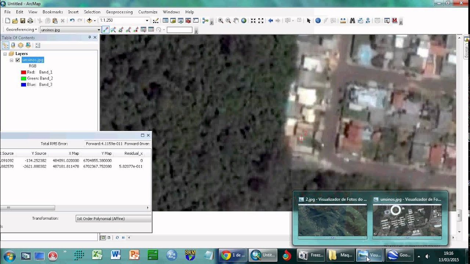Open Add Data dropdown arrow

click(x=95, y=21)
